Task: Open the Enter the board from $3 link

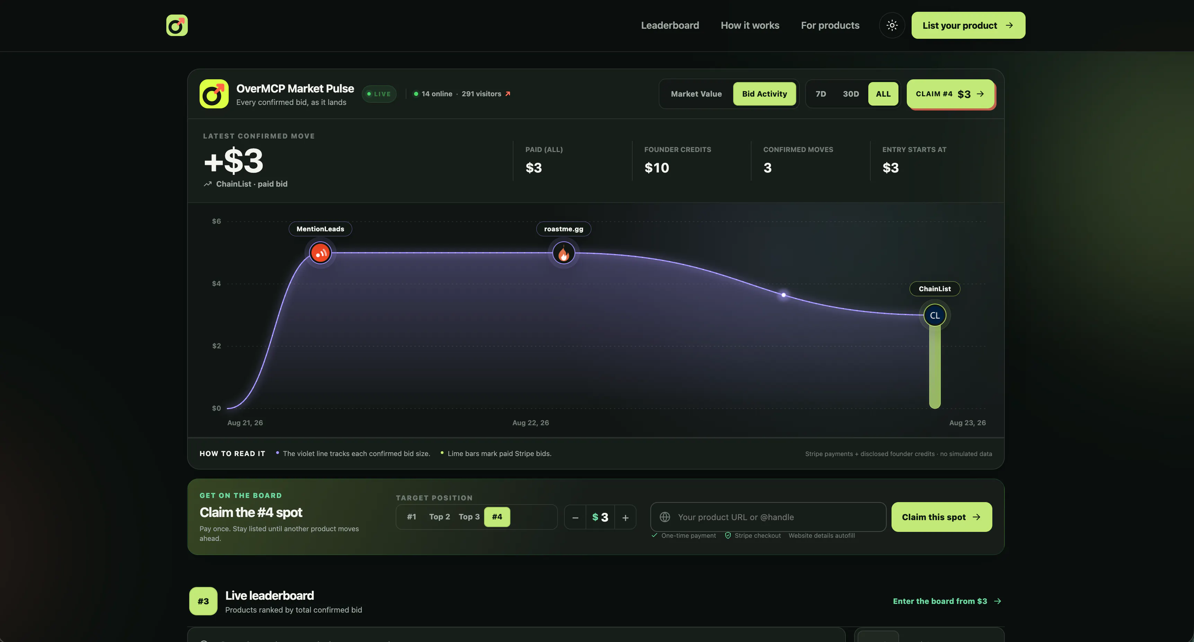Action: point(947,601)
